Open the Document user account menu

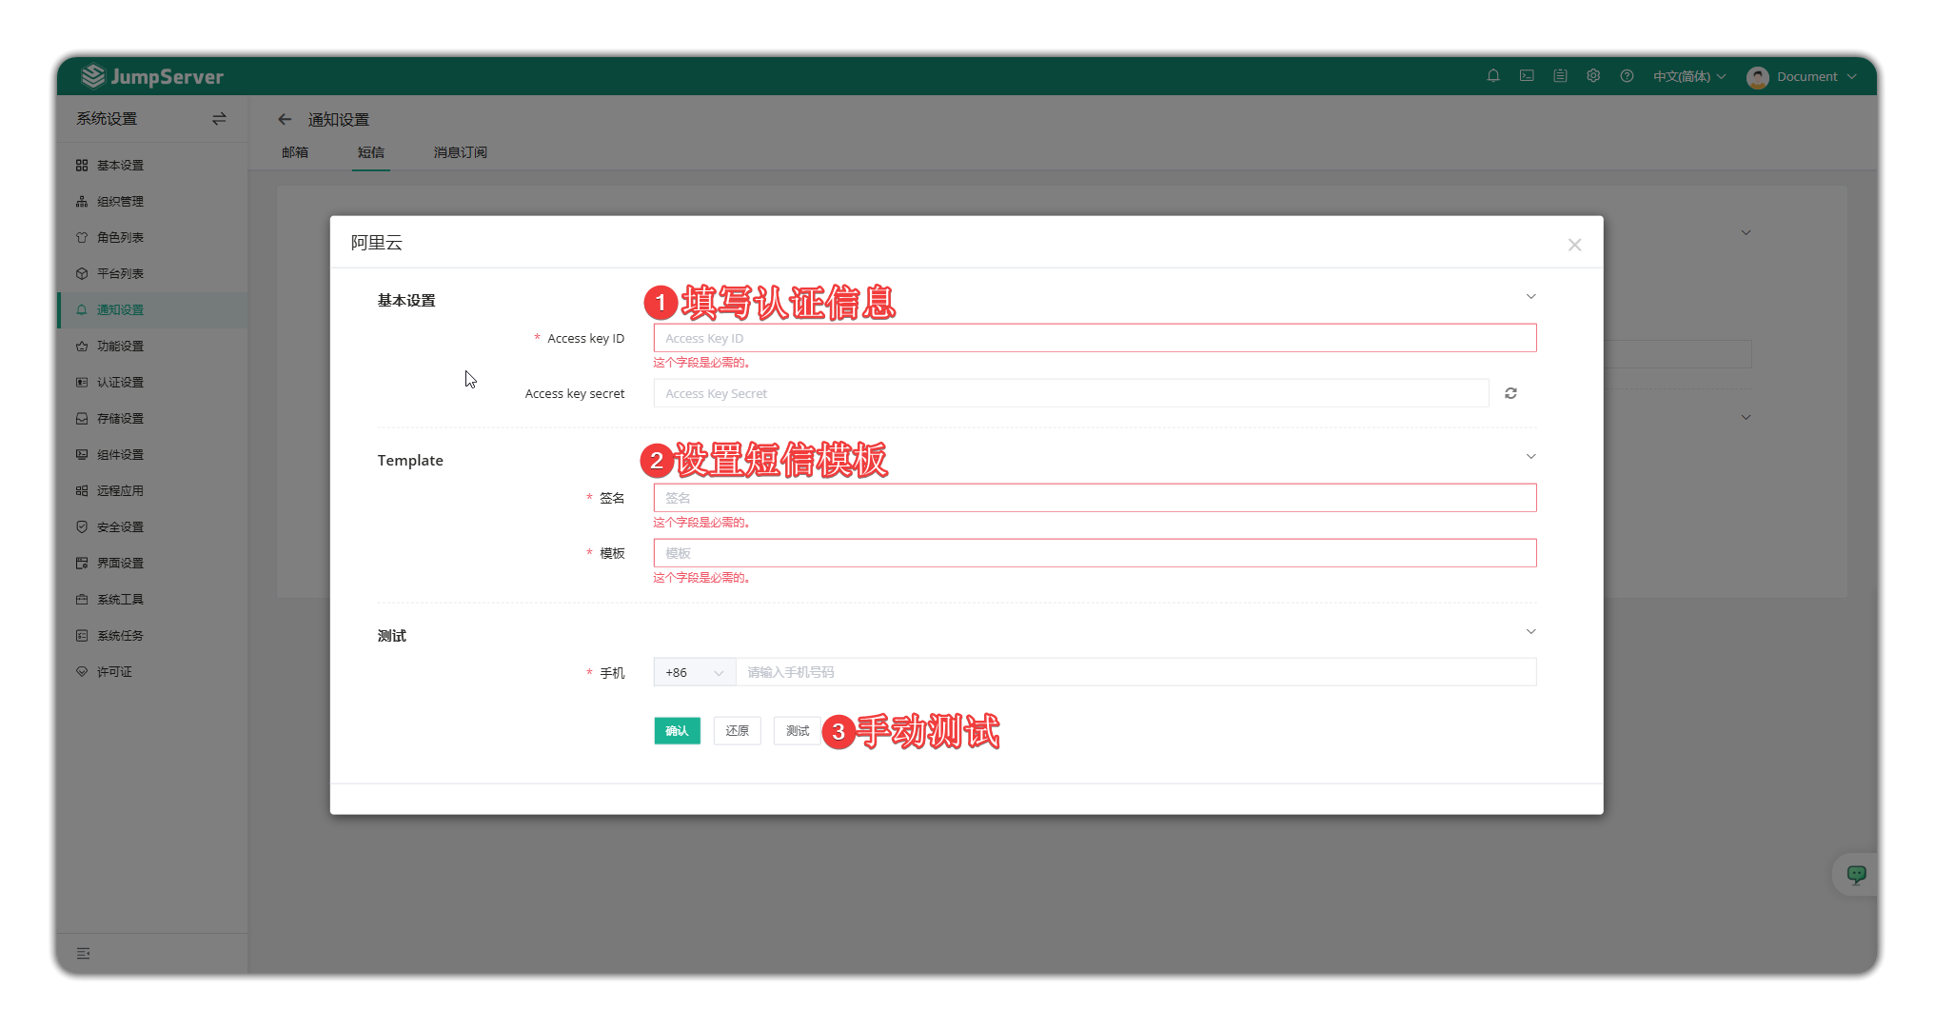[x=1802, y=76]
